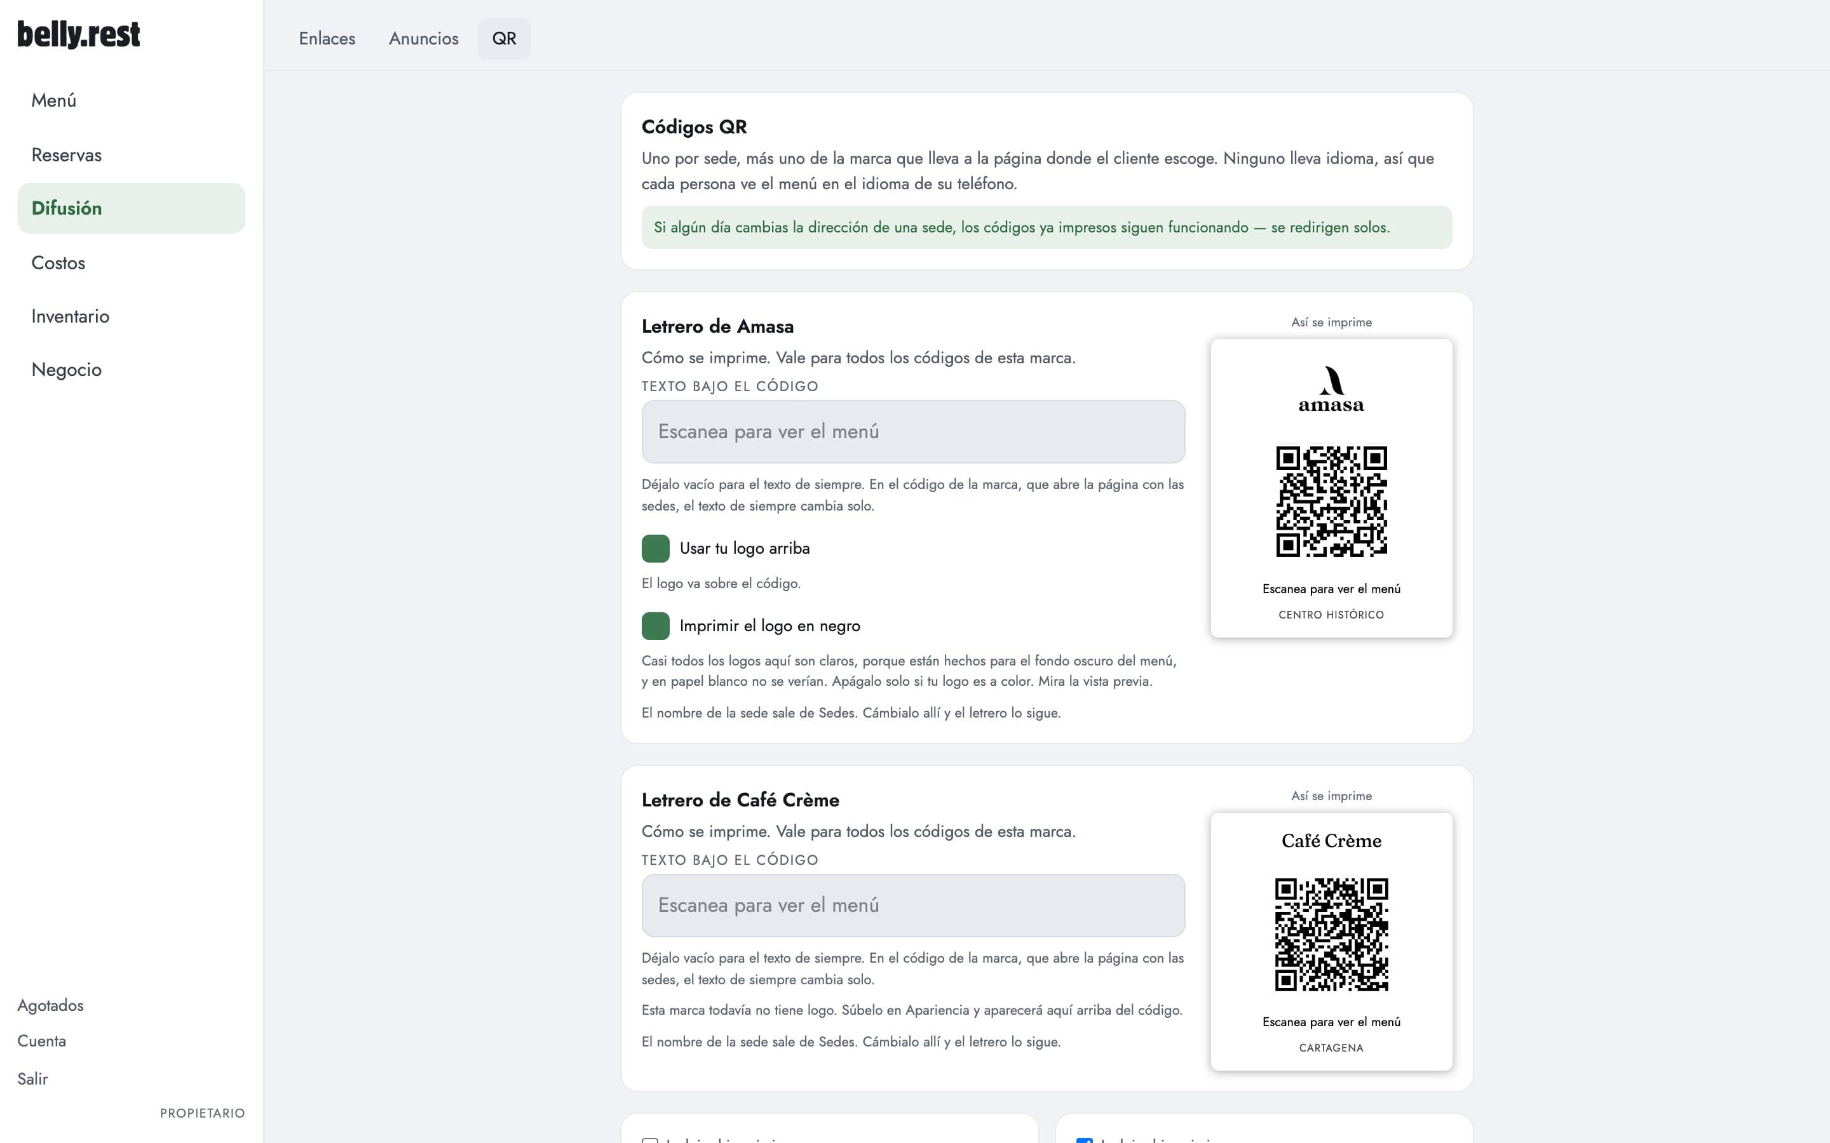This screenshot has width=1830, height=1143.
Task: Switch to the Anuncios tab
Action: point(423,39)
